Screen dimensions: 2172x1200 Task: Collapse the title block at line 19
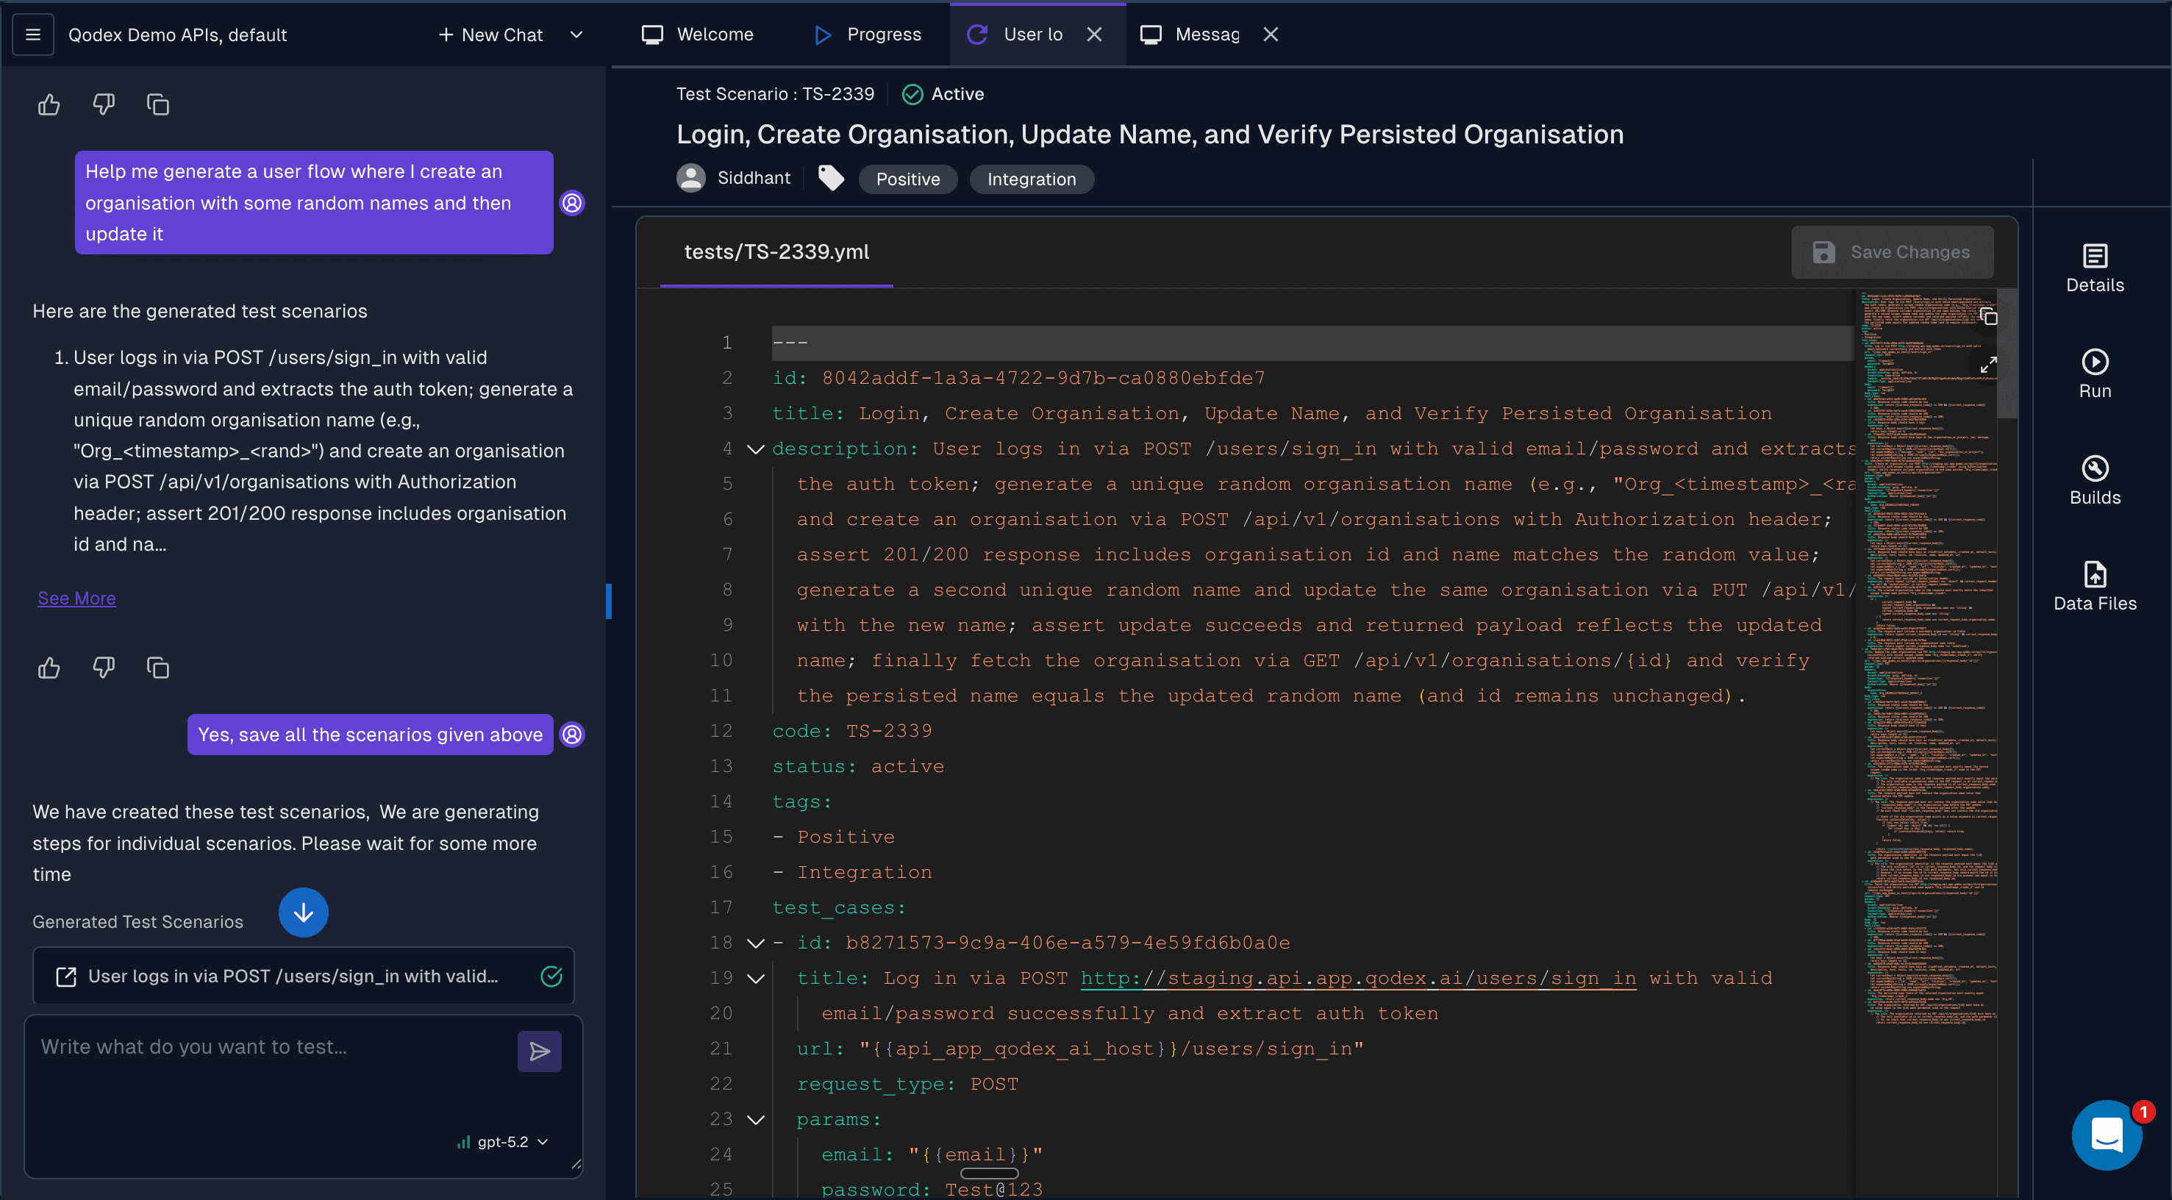pos(755,979)
